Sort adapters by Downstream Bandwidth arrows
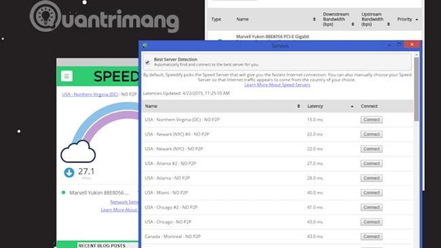The image size is (441, 248). pyautogui.click(x=353, y=24)
